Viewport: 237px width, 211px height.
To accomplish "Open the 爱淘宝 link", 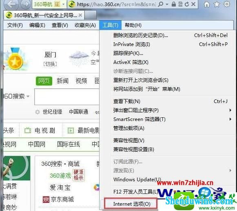I will coord(60,188).
